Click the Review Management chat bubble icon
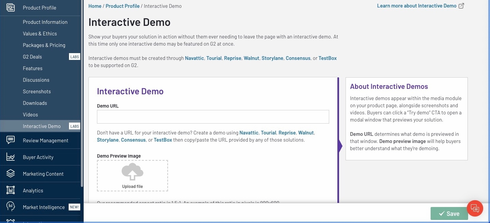This screenshot has height=223, width=490. pyautogui.click(x=11, y=140)
